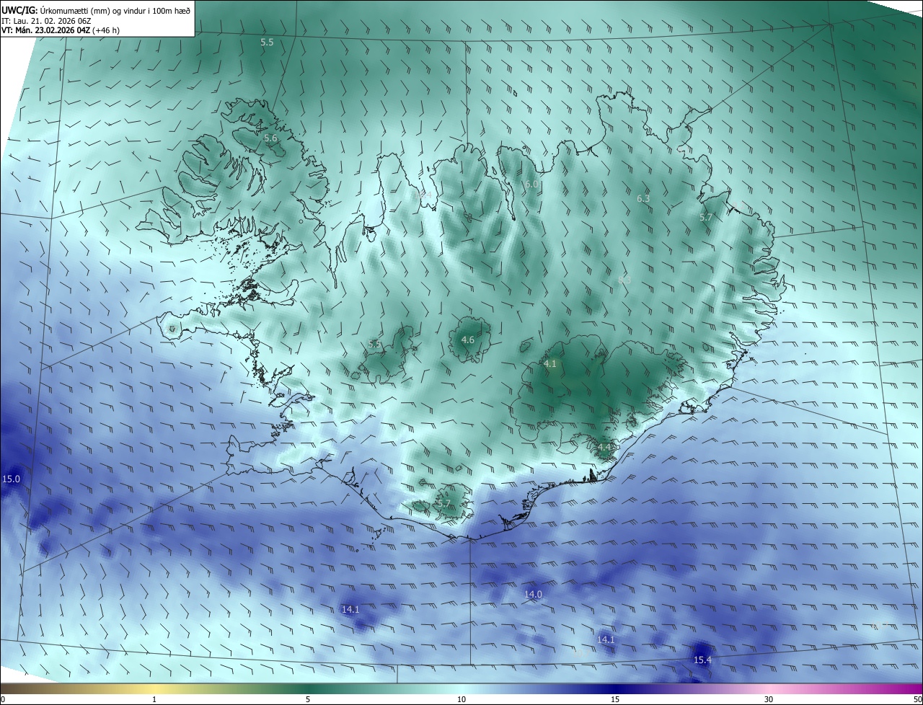This screenshot has height=705, width=923.
Task: Click the title text "Úrkomumætti (mm) og vindur i 100m hæð"
Action: click(115, 9)
